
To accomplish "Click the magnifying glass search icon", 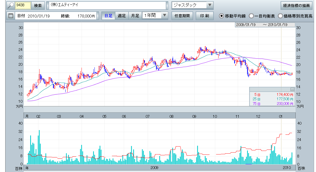I will tap(10, 5).
